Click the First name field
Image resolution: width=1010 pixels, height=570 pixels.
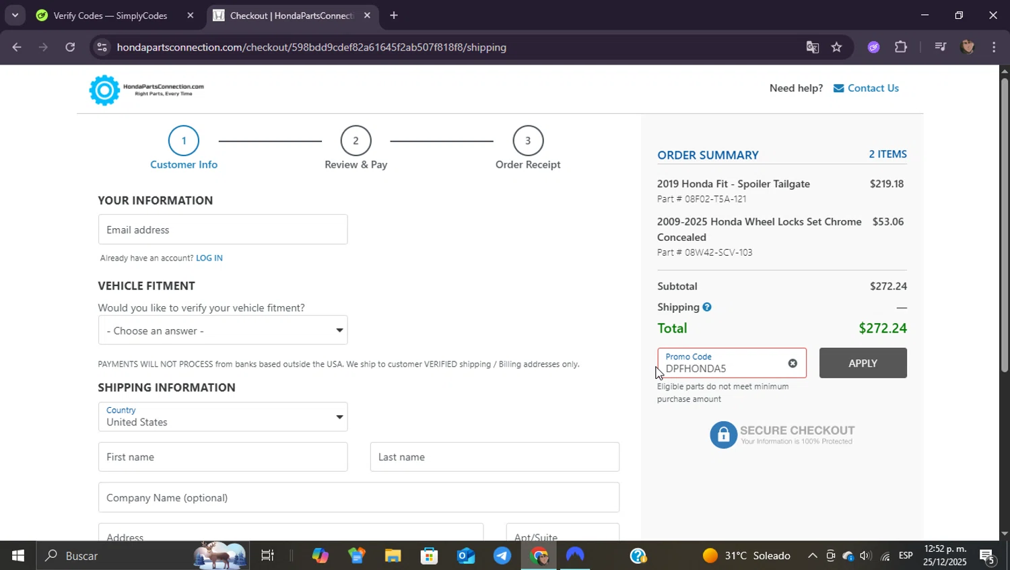pos(223,457)
